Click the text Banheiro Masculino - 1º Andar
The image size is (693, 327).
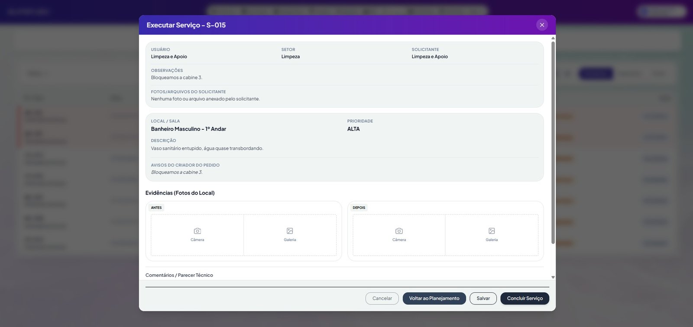pyautogui.click(x=188, y=129)
